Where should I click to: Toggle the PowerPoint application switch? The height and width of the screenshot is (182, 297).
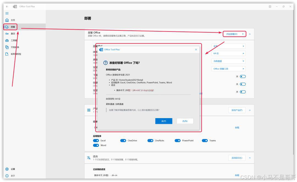(x=178, y=140)
